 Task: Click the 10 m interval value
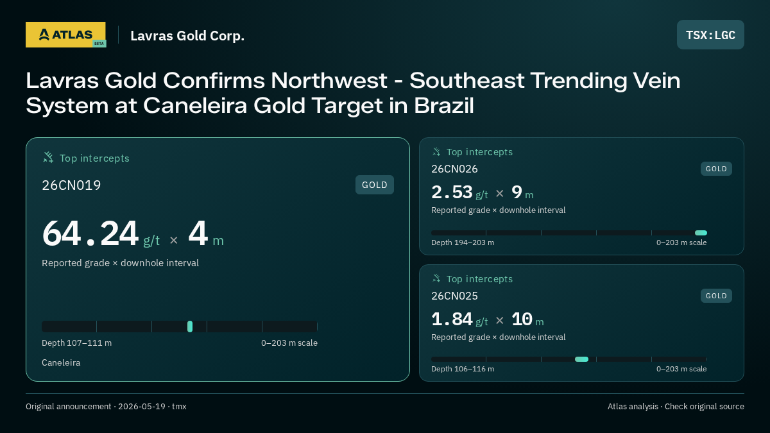click(x=527, y=319)
